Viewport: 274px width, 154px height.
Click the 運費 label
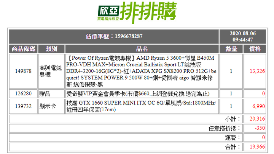click(x=233, y=138)
